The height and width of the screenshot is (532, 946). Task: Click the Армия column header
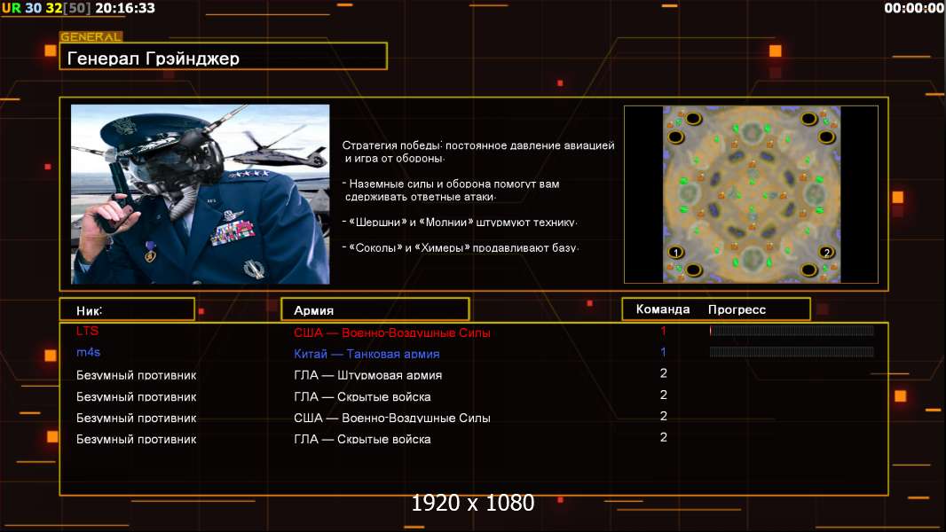[x=314, y=310]
